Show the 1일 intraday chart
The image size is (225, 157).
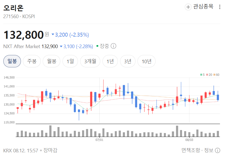tap(70, 61)
